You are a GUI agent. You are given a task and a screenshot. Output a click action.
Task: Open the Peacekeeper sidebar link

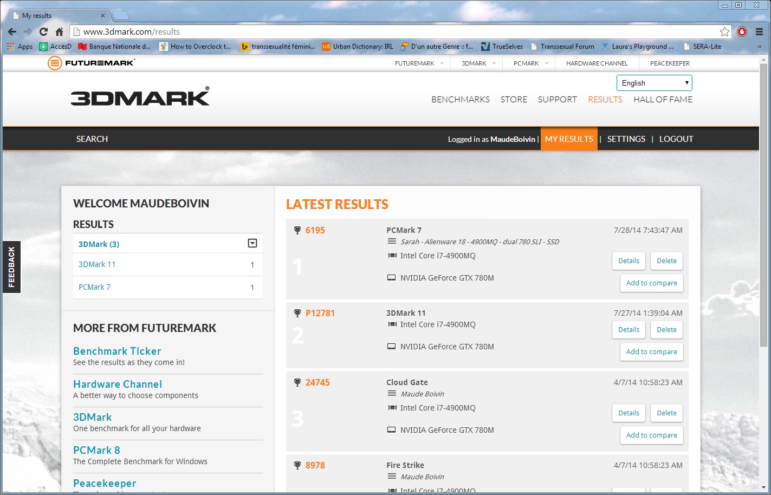click(x=105, y=483)
